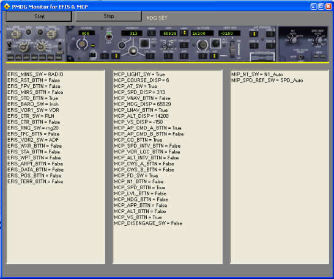Toggle the autopilot DISENGAGE bar

click(262, 57)
